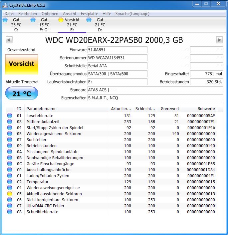Switch to drive F: G: at 15 °C

[44, 25]
